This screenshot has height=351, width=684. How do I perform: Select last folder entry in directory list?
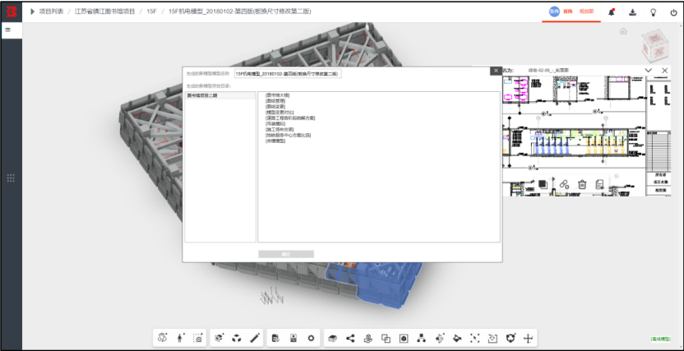tap(275, 141)
